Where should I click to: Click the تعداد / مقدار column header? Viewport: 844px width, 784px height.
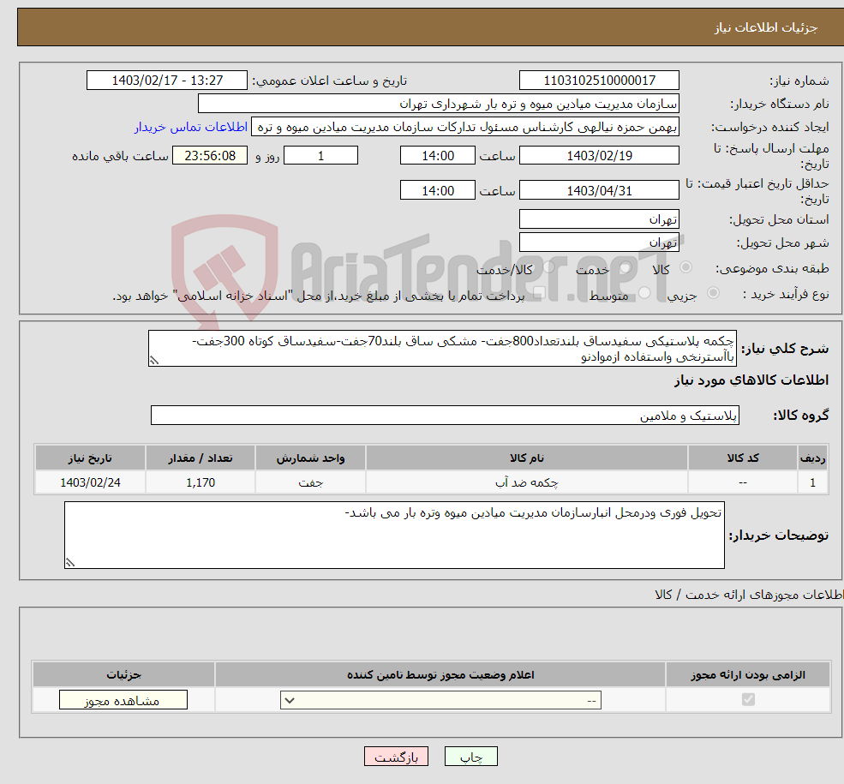201,458
